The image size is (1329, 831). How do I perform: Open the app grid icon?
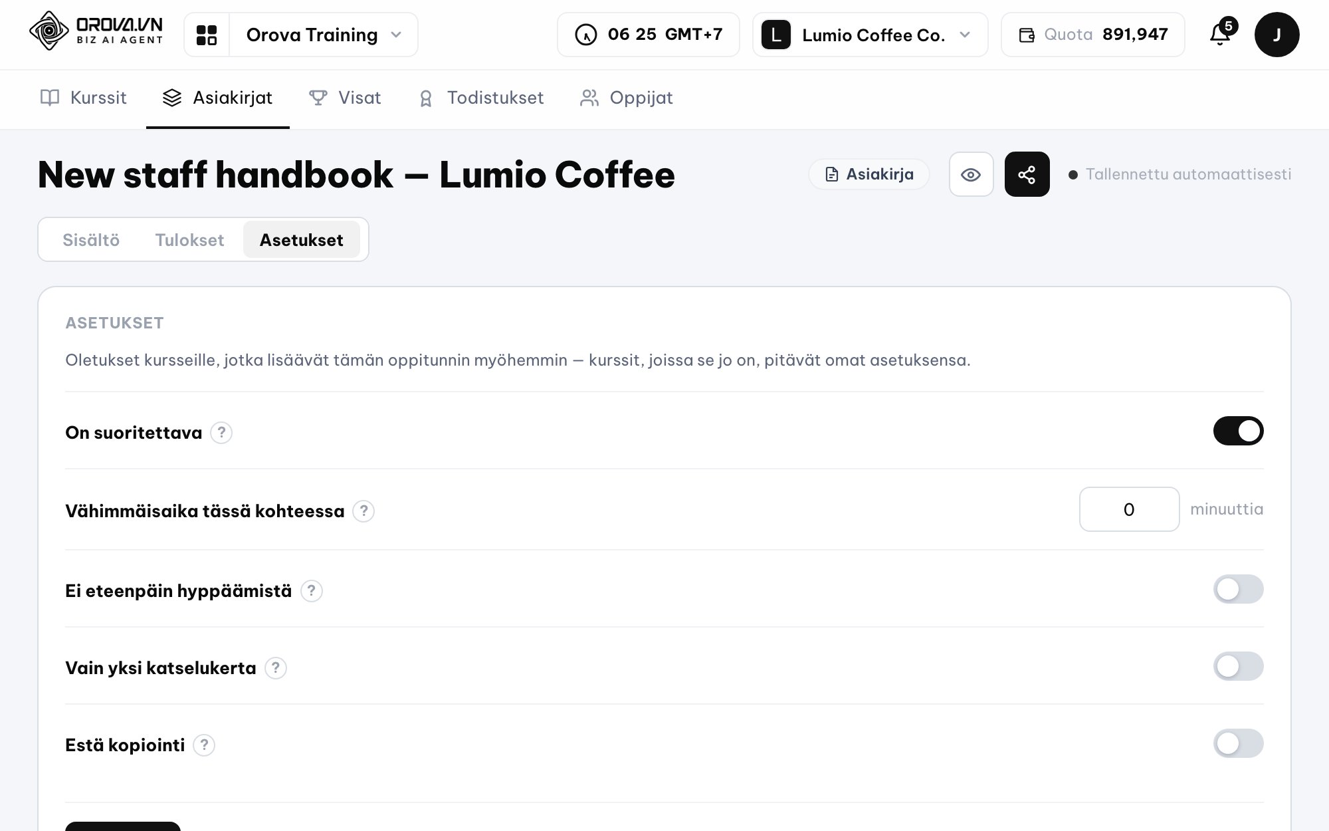click(207, 35)
